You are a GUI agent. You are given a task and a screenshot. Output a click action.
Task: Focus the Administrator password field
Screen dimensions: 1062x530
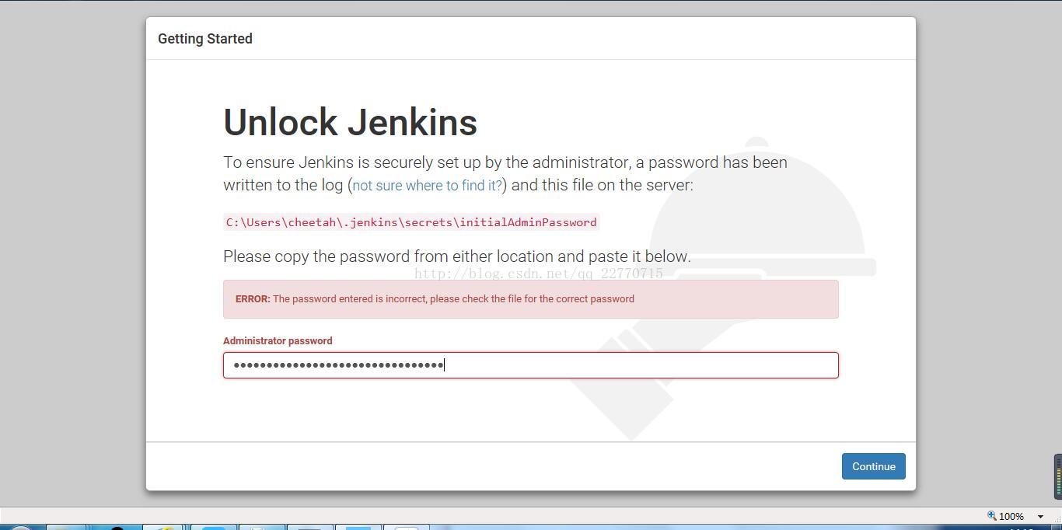(530, 365)
